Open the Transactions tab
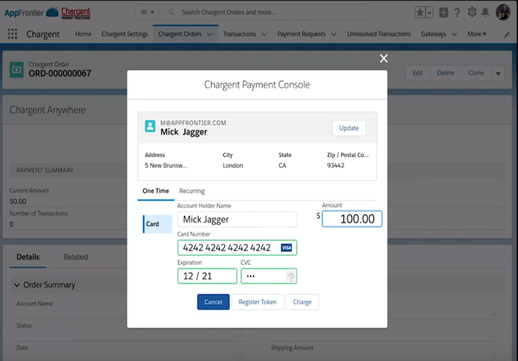Screen dimensions: 518x361 click(x=239, y=34)
